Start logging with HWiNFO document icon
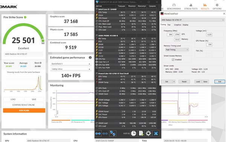The width and height of the screenshot is (226, 142). click(x=141, y=133)
